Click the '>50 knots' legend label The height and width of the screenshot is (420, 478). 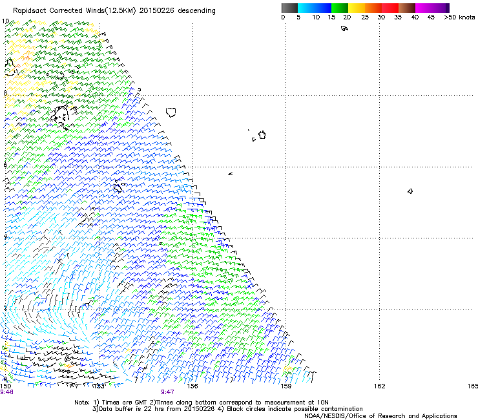coord(459,17)
